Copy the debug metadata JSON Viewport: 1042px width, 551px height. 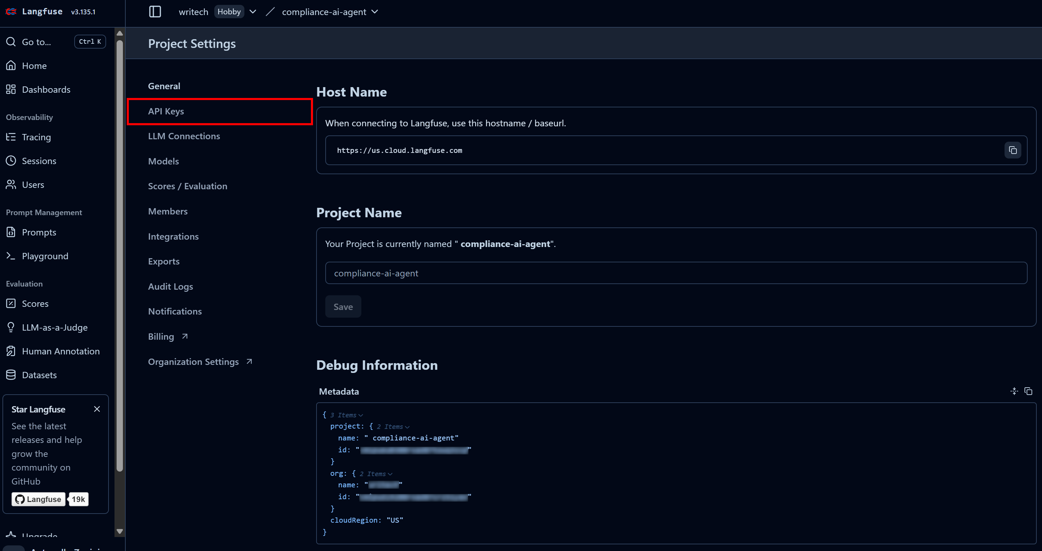1029,391
